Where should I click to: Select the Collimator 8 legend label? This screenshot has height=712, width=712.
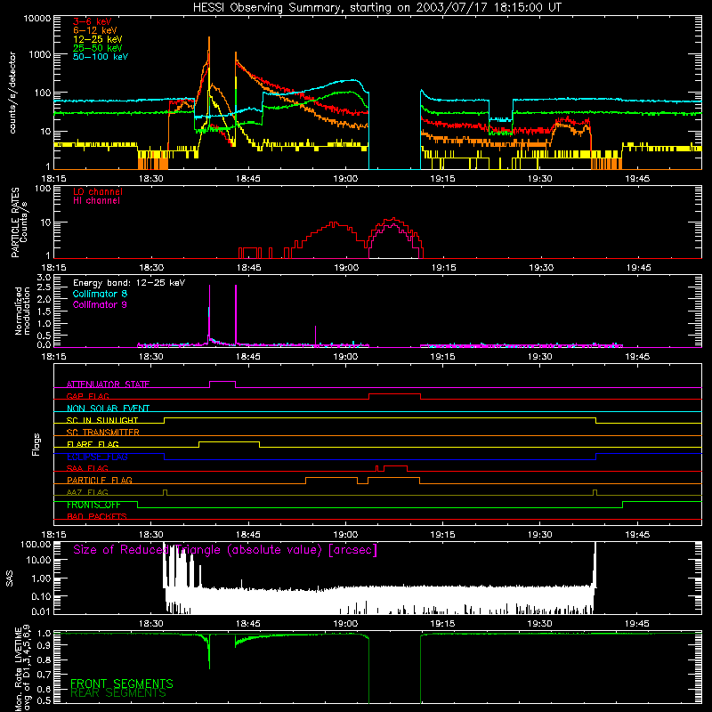pos(100,294)
